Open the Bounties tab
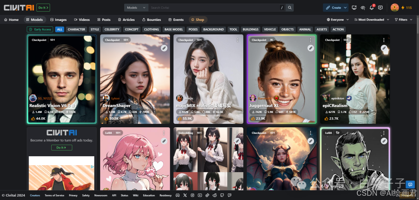419x200 pixels. click(x=152, y=20)
